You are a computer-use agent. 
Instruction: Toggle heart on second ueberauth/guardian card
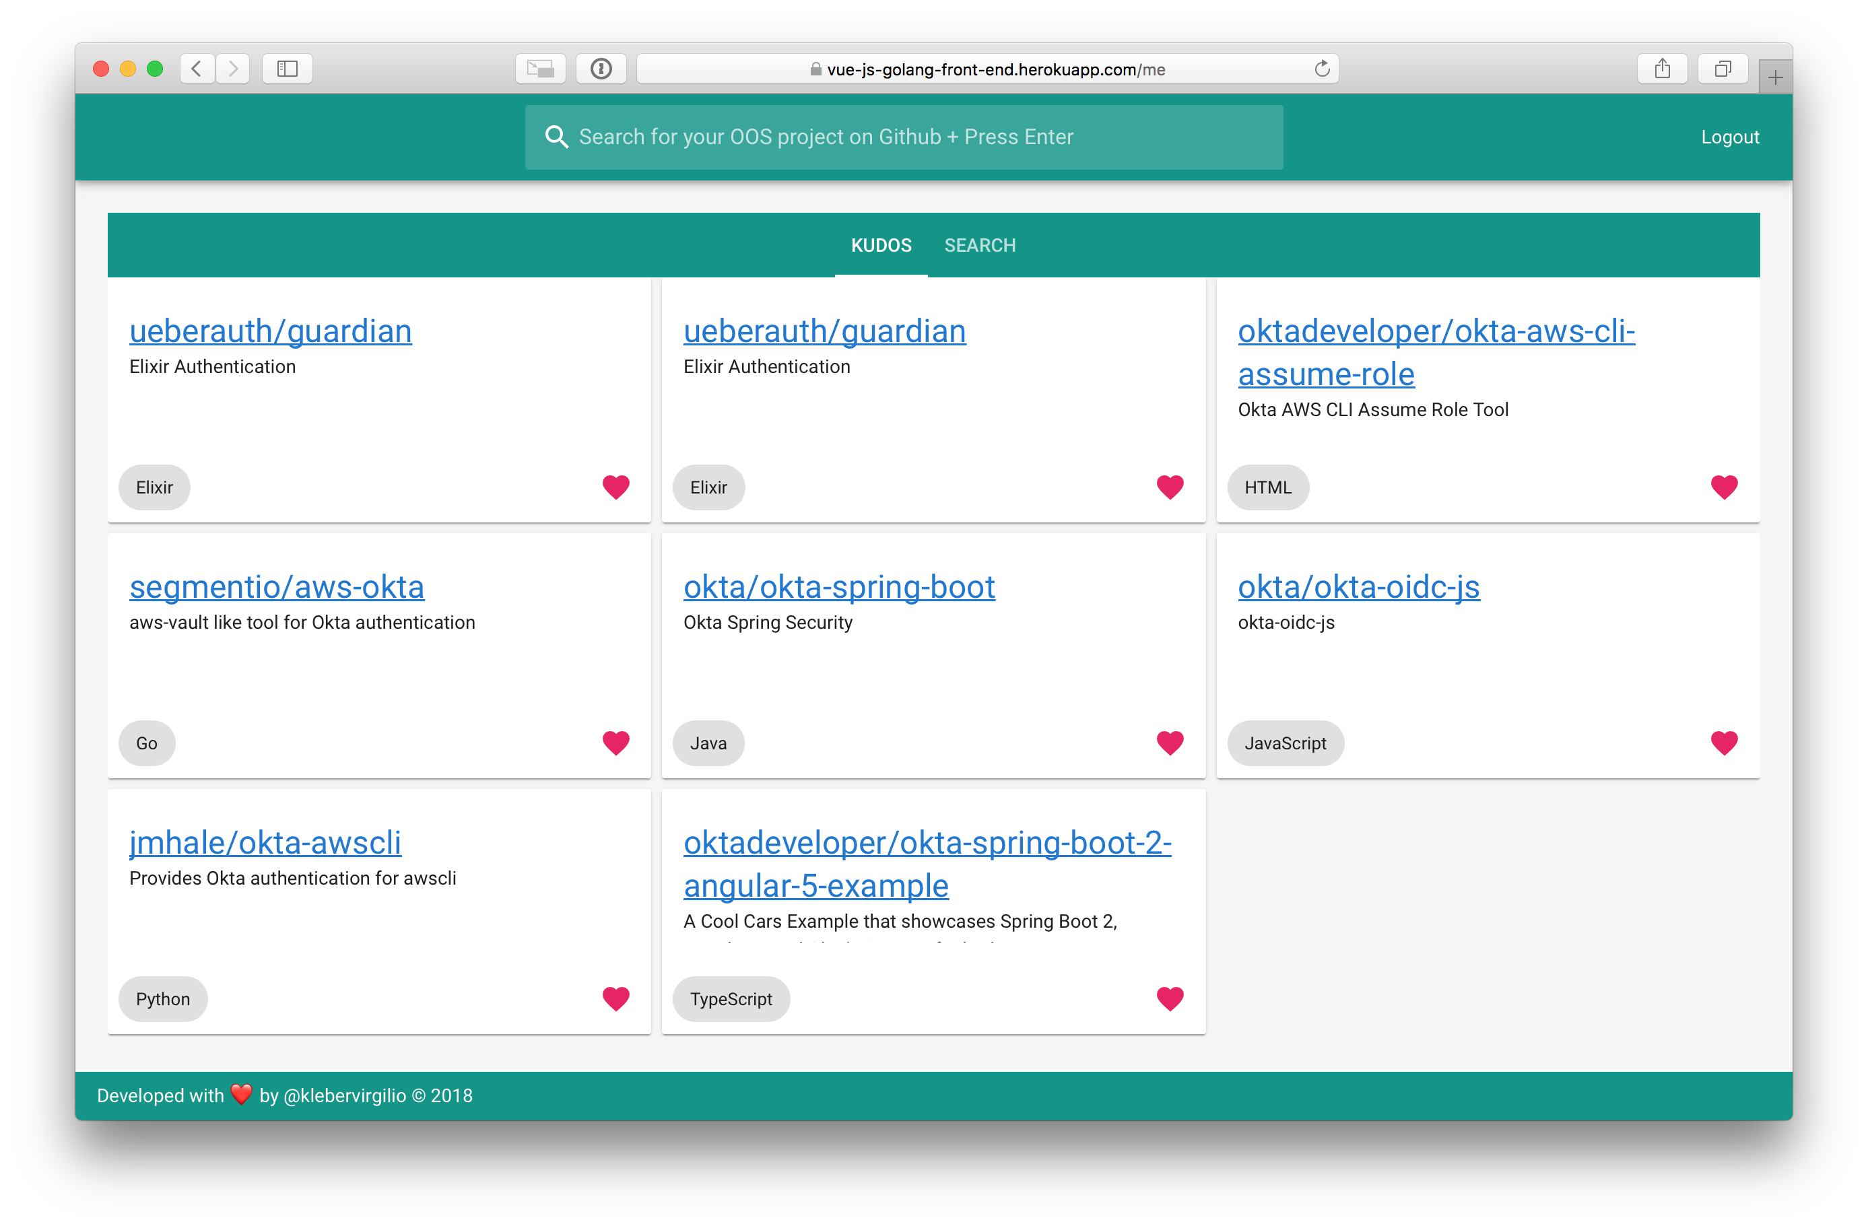(1170, 487)
